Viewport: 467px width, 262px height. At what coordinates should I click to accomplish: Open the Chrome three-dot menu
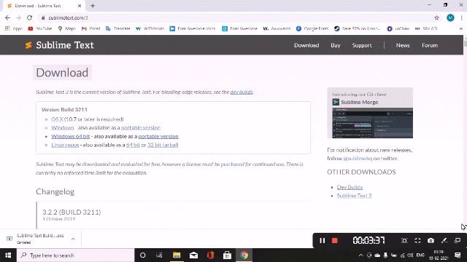[x=461, y=17]
